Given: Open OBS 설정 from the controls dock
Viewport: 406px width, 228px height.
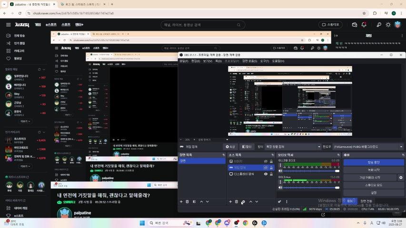Looking at the screenshot, I should click(373, 193).
